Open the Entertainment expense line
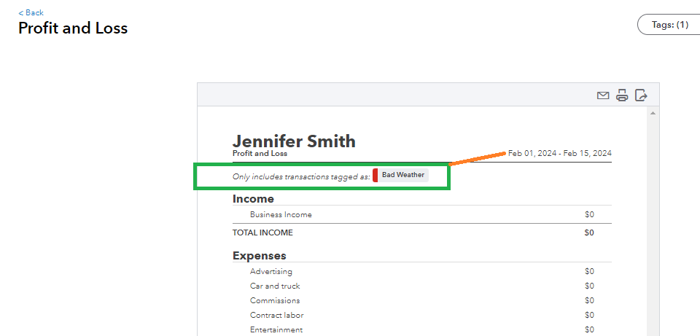Screen dimensions: 700x336 point(276,330)
